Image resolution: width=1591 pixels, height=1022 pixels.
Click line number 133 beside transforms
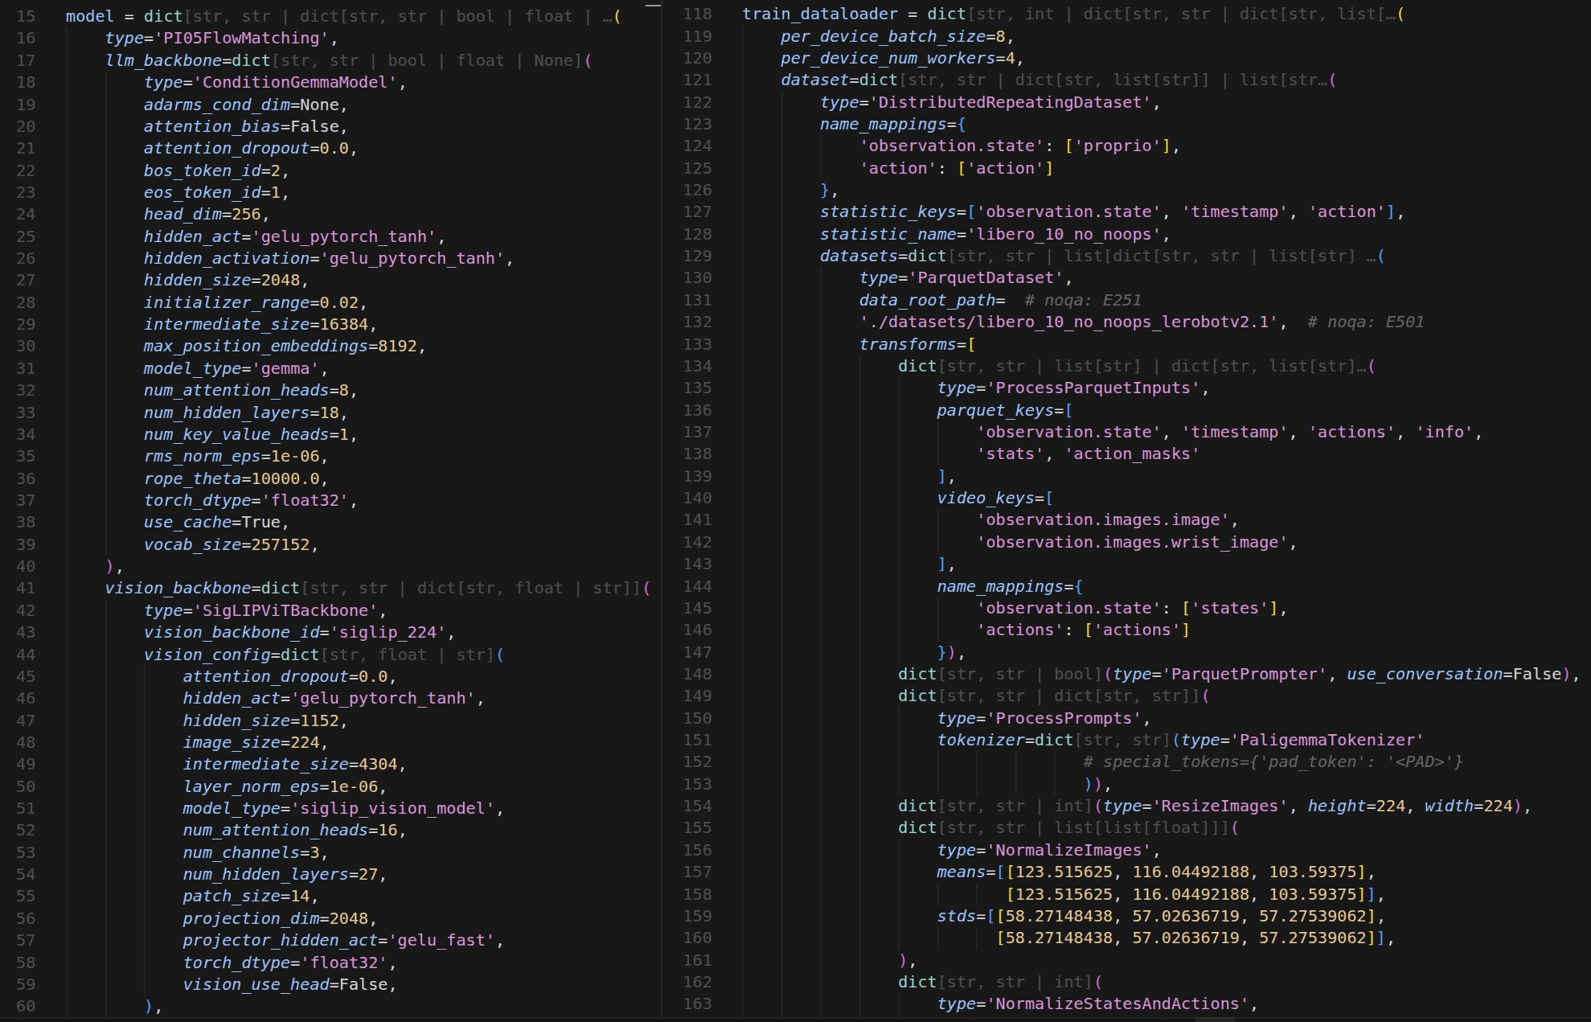pyautogui.click(x=697, y=344)
